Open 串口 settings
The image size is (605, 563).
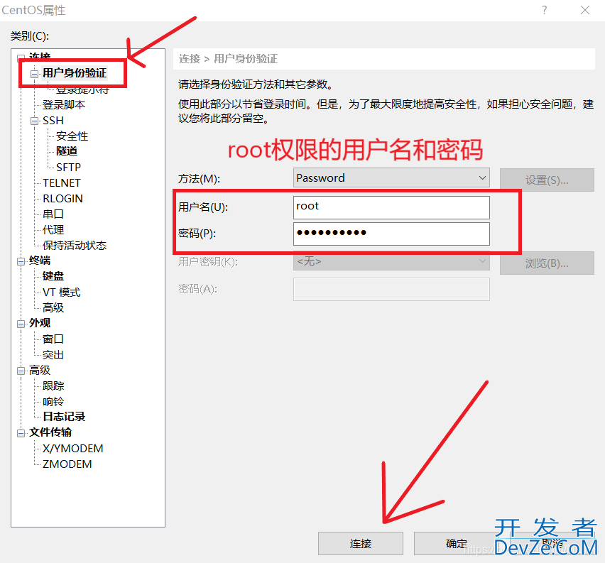53,214
